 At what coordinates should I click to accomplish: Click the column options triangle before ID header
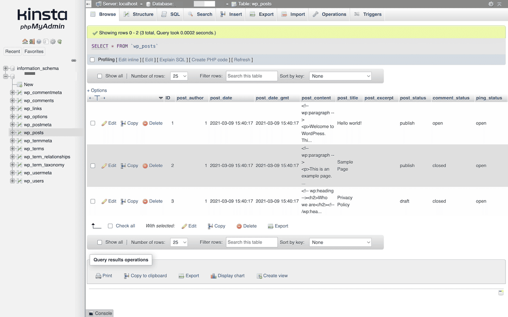[x=161, y=98]
